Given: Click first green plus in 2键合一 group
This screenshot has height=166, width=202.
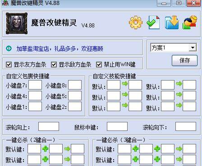Looking at the screenshot, I should pos(45,149).
